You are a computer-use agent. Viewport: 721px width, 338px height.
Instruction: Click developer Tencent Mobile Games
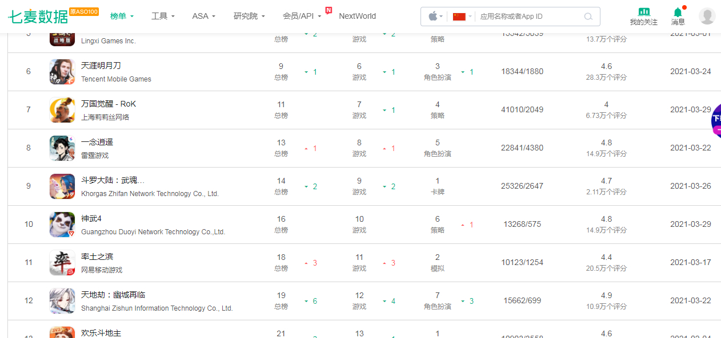pyautogui.click(x=116, y=79)
